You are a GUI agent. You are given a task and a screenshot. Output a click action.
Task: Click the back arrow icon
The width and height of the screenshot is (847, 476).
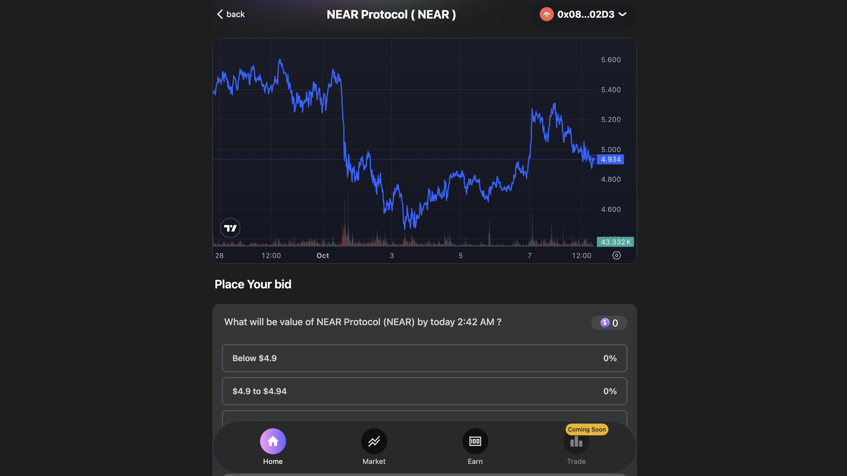click(220, 14)
